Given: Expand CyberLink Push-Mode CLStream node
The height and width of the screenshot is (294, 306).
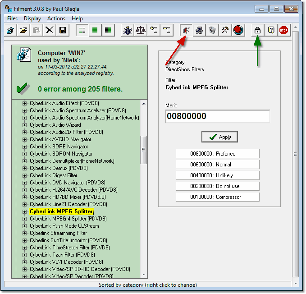Looking at the screenshot, I should [24, 226].
